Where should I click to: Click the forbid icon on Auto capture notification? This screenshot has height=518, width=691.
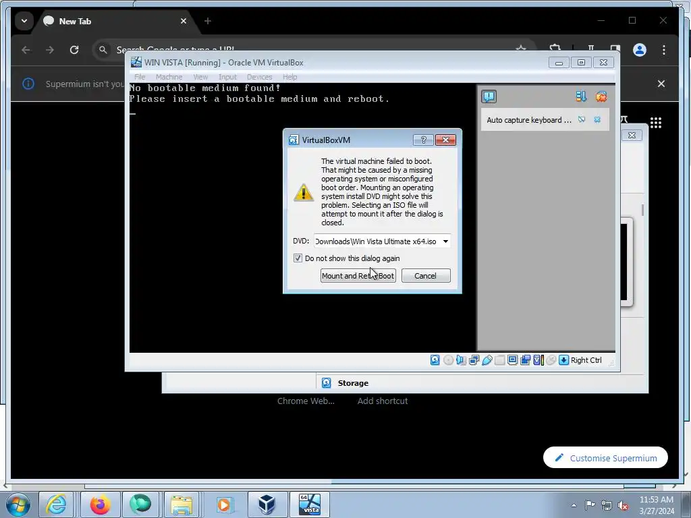click(x=582, y=120)
